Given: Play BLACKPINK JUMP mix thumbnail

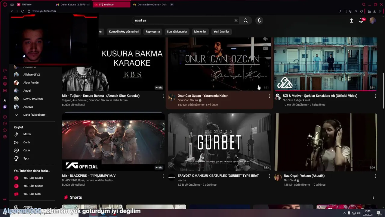Looking at the screenshot, I should [113, 142].
